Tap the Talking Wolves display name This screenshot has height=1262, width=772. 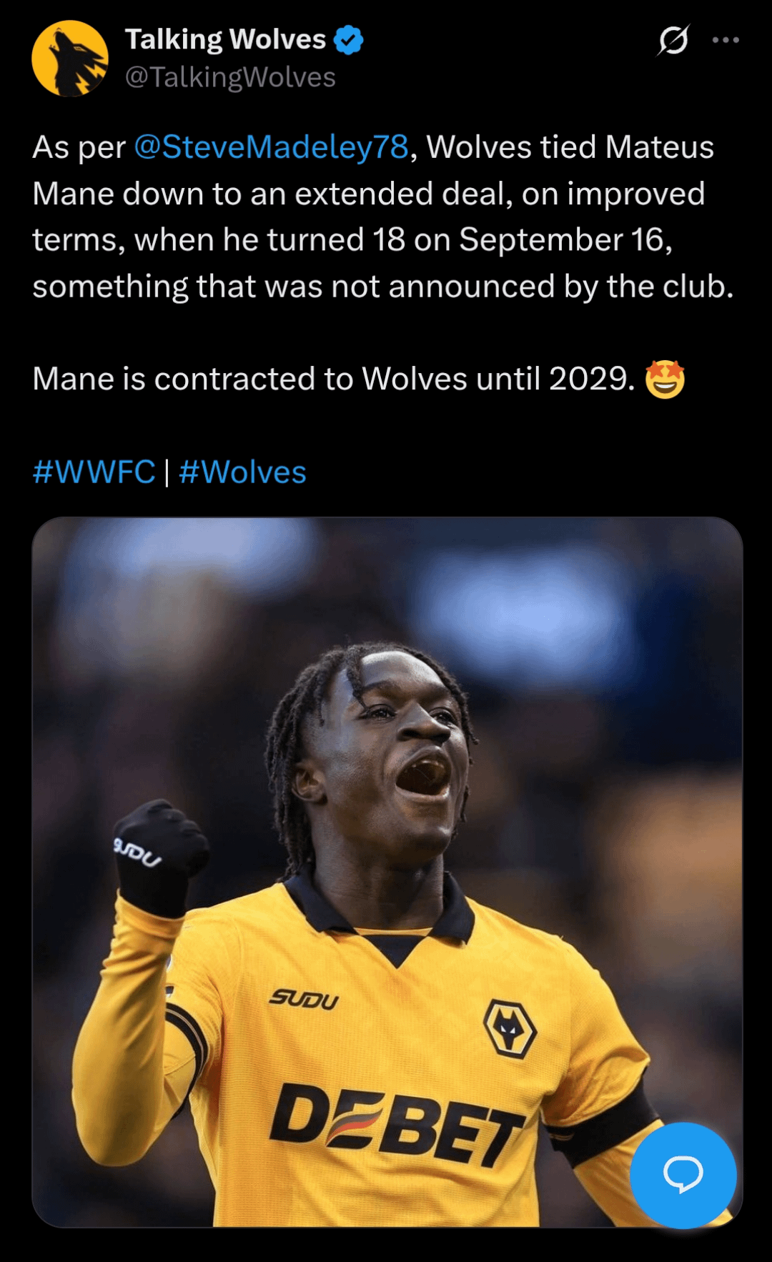click(226, 39)
